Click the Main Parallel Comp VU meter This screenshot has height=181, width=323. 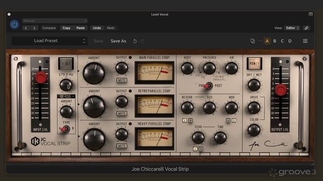coord(154,72)
